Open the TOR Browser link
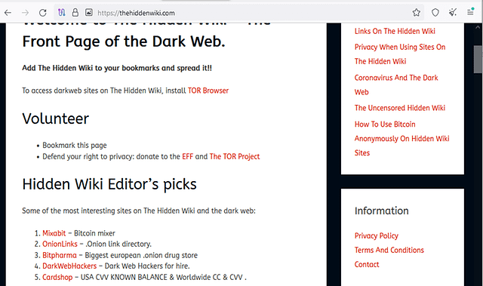Screen dimensions: 483x286 coord(208,91)
